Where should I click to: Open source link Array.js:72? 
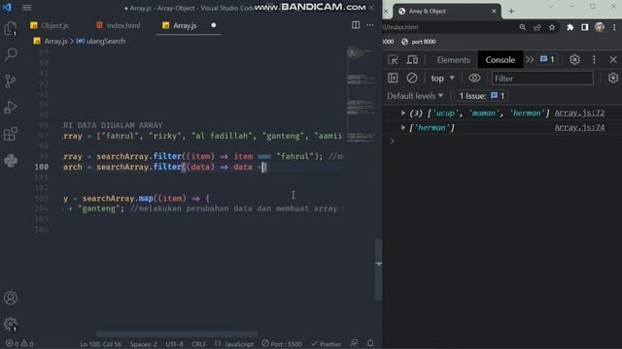coord(579,112)
